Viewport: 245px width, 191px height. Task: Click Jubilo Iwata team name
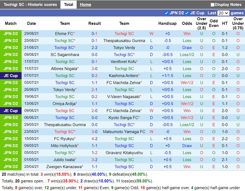(x=64, y=160)
